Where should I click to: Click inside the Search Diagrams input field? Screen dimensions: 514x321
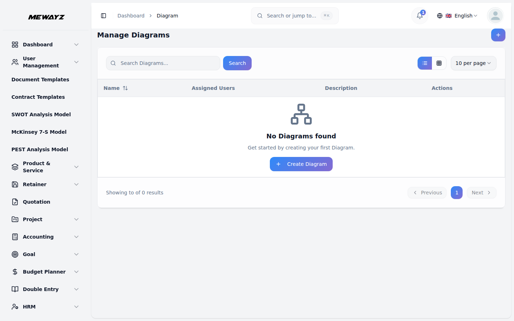pyautogui.click(x=163, y=63)
